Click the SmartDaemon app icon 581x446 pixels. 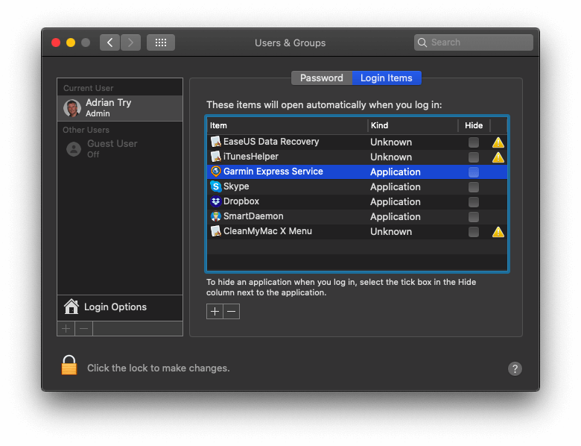tap(216, 216)
